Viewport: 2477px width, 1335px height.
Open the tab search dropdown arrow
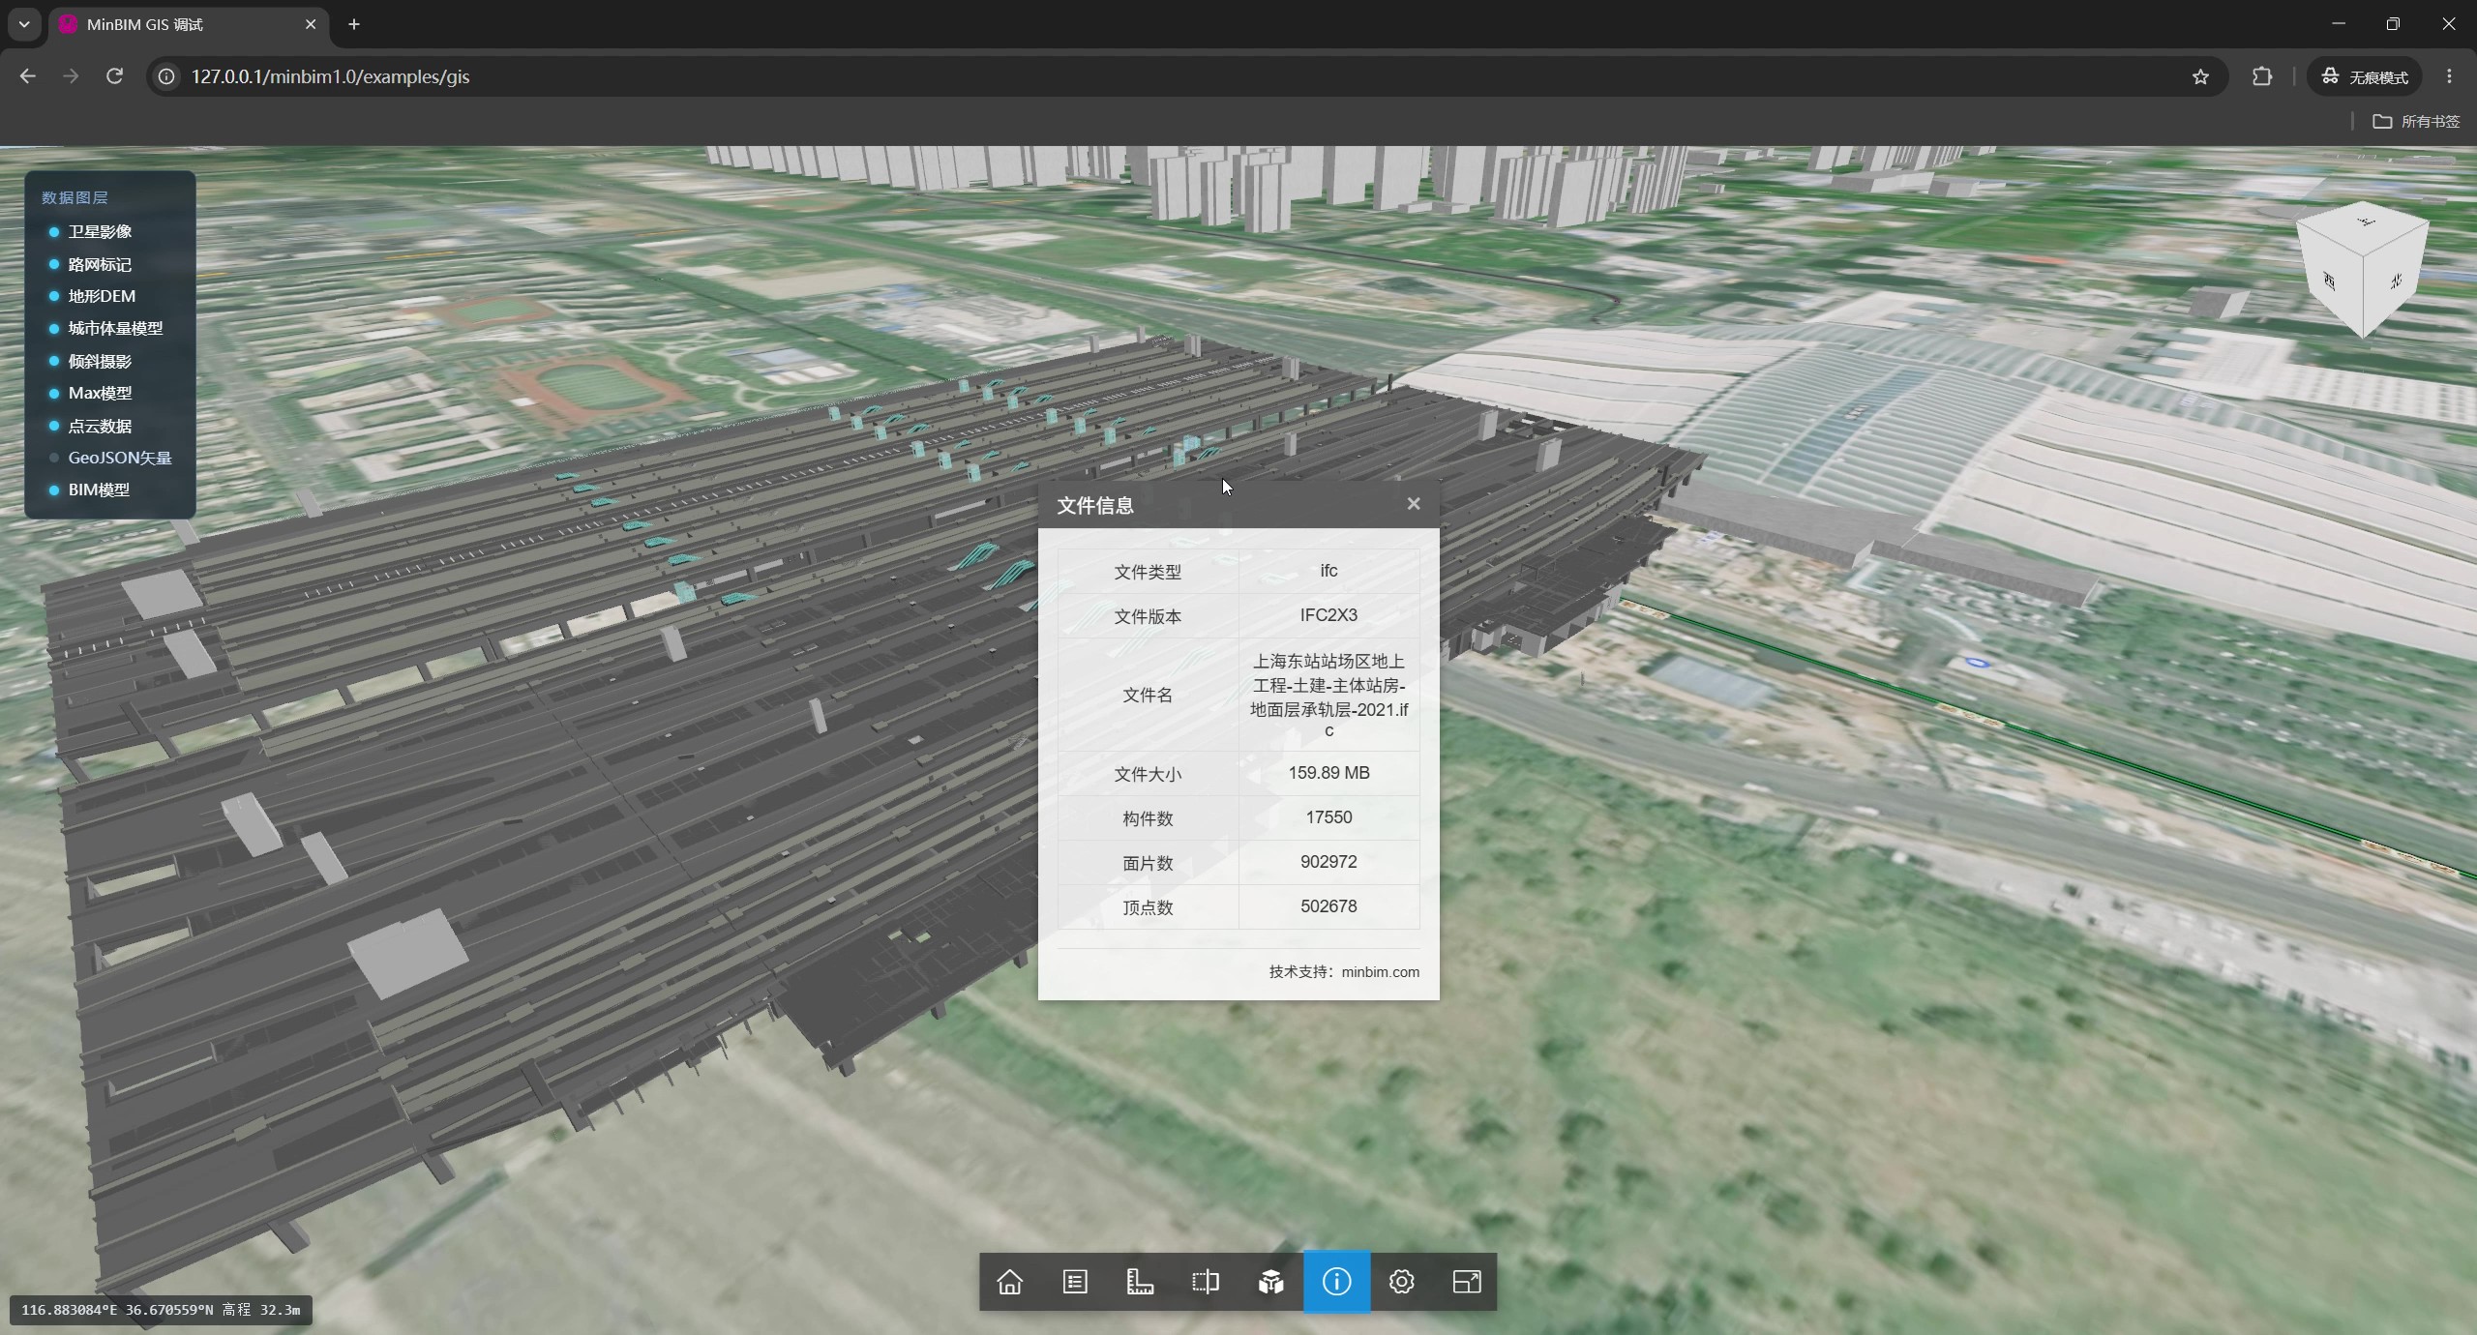pyautogui.click(x=24, y=24)
